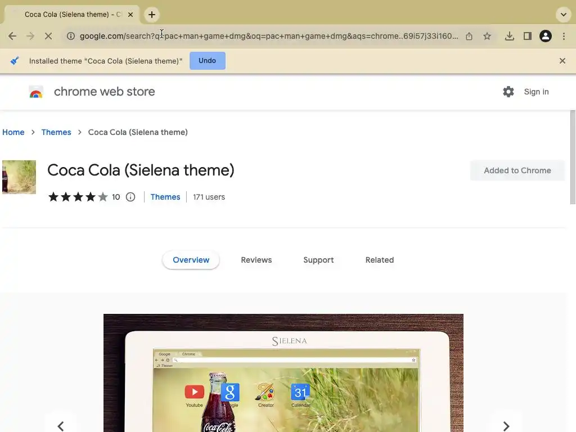Toggle the side panel icon
The width and height of the screenshot is (576, 432).
pyautogui.click(x=528, y=36)
